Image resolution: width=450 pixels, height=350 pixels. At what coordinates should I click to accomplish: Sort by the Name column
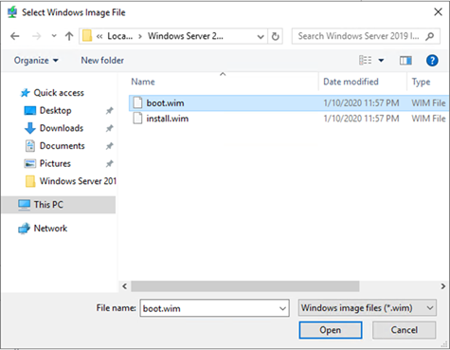coord(143,82)
